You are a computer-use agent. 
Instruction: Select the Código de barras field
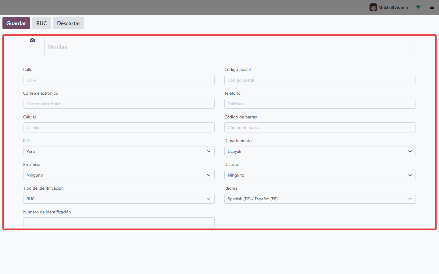(x=320, y=128)
